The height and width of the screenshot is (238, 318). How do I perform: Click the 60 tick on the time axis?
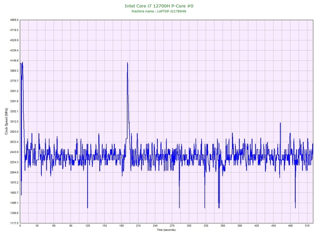point(54,226)
